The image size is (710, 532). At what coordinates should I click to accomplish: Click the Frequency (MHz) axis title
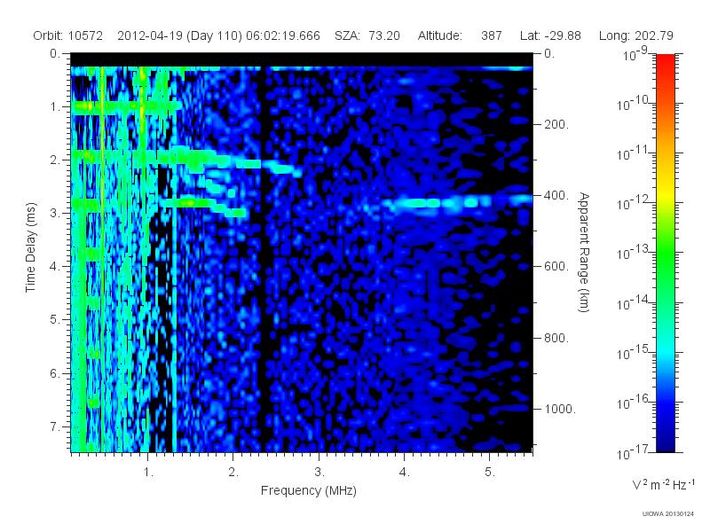pos(309,491)
